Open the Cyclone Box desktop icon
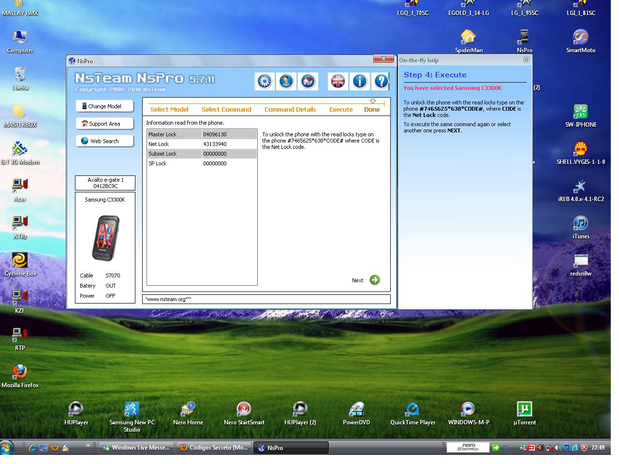The image size is (619, 464). coord(20,264)
